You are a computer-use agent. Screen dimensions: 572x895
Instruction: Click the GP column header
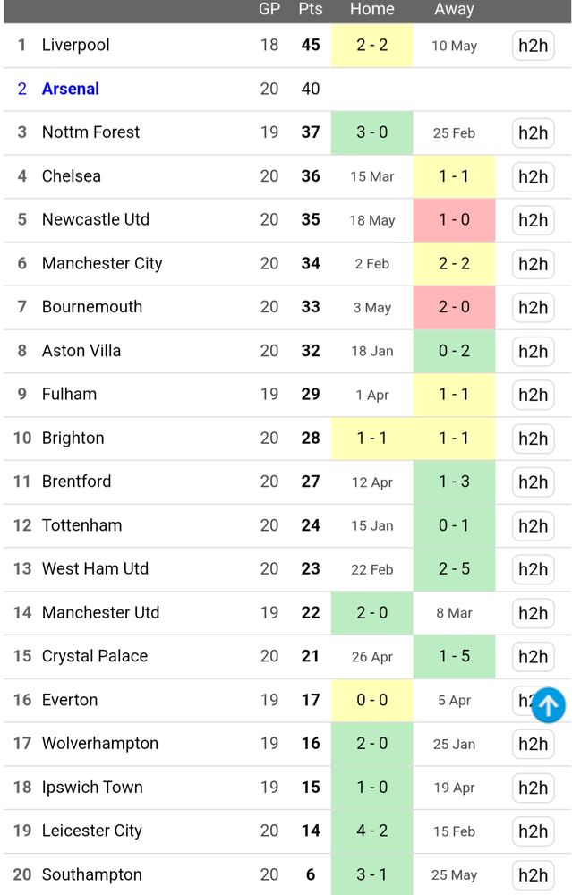(x=269, y=9)
